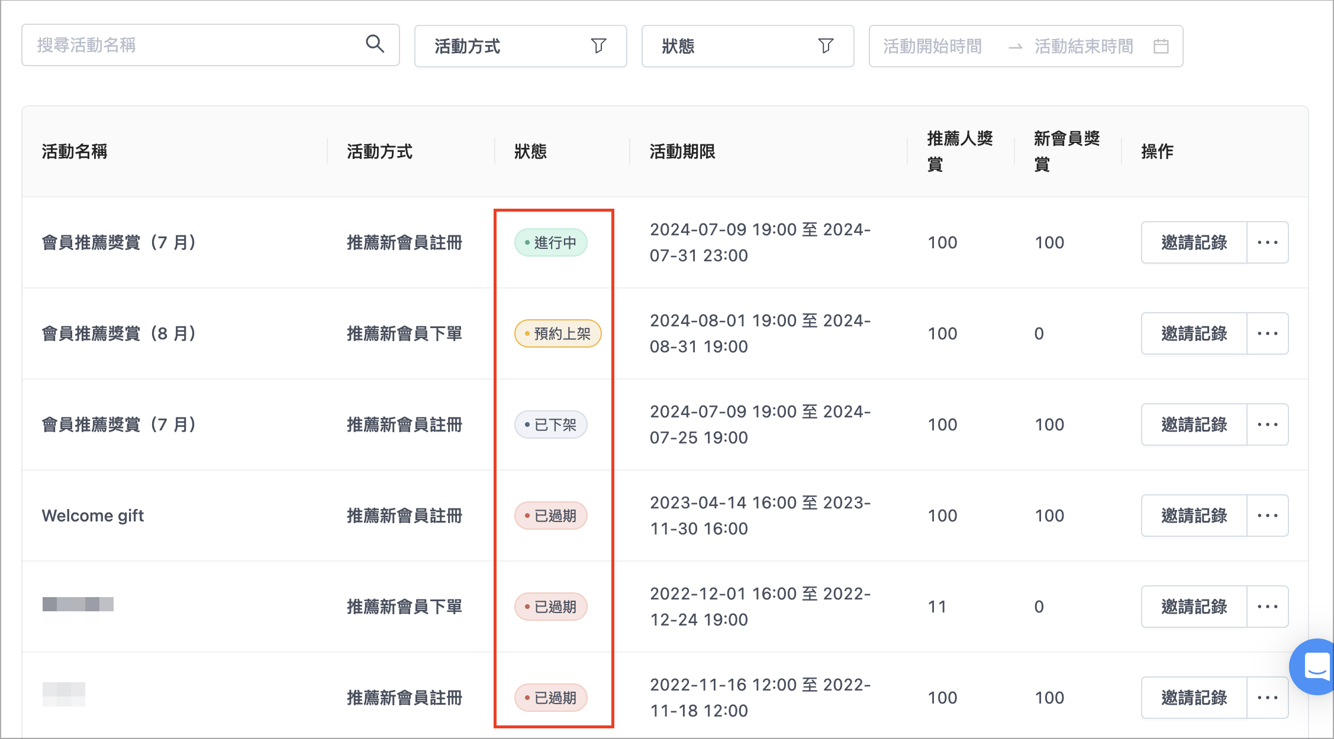This screenshot has height=739, width=1334.
Task: Click the 已過期 badge in the 2022-12-01 row
Action: 550,607
